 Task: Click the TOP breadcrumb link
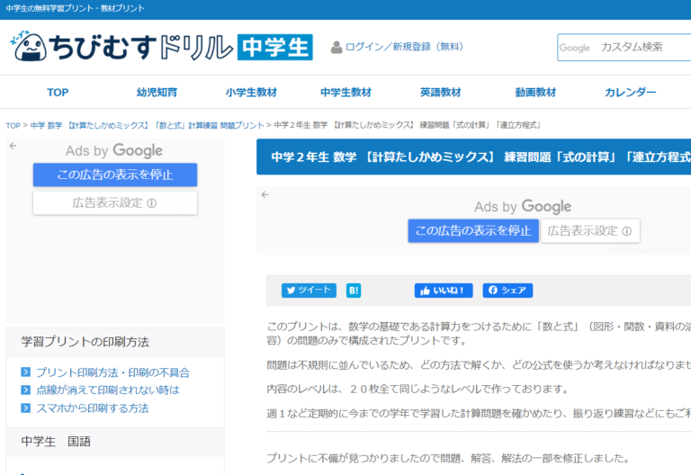[x=13, y=126]
